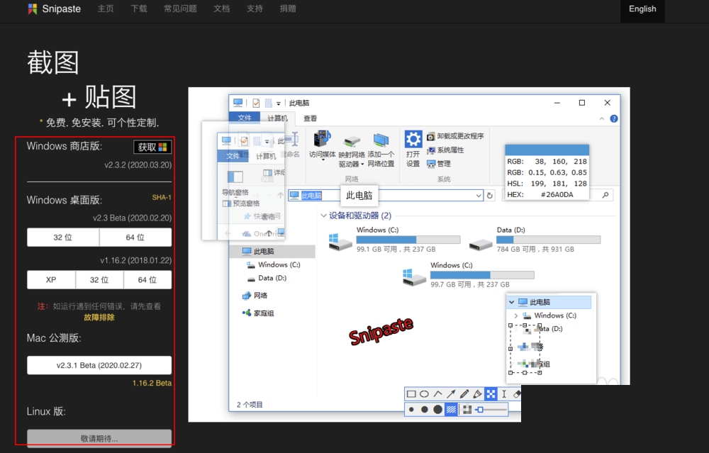
Task: Download v1.16.2 32 位 build
Action: [x=99, y=280]
